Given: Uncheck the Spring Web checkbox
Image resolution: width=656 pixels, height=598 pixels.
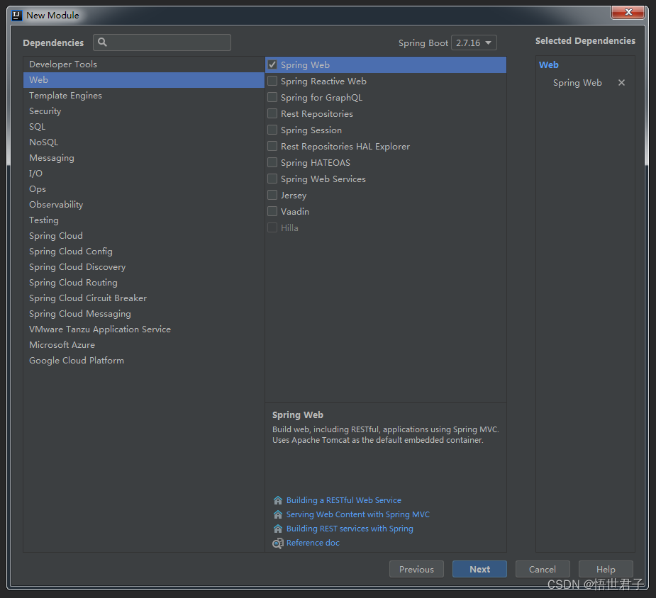Looking at the screenshot, I should tap(272, 64).
